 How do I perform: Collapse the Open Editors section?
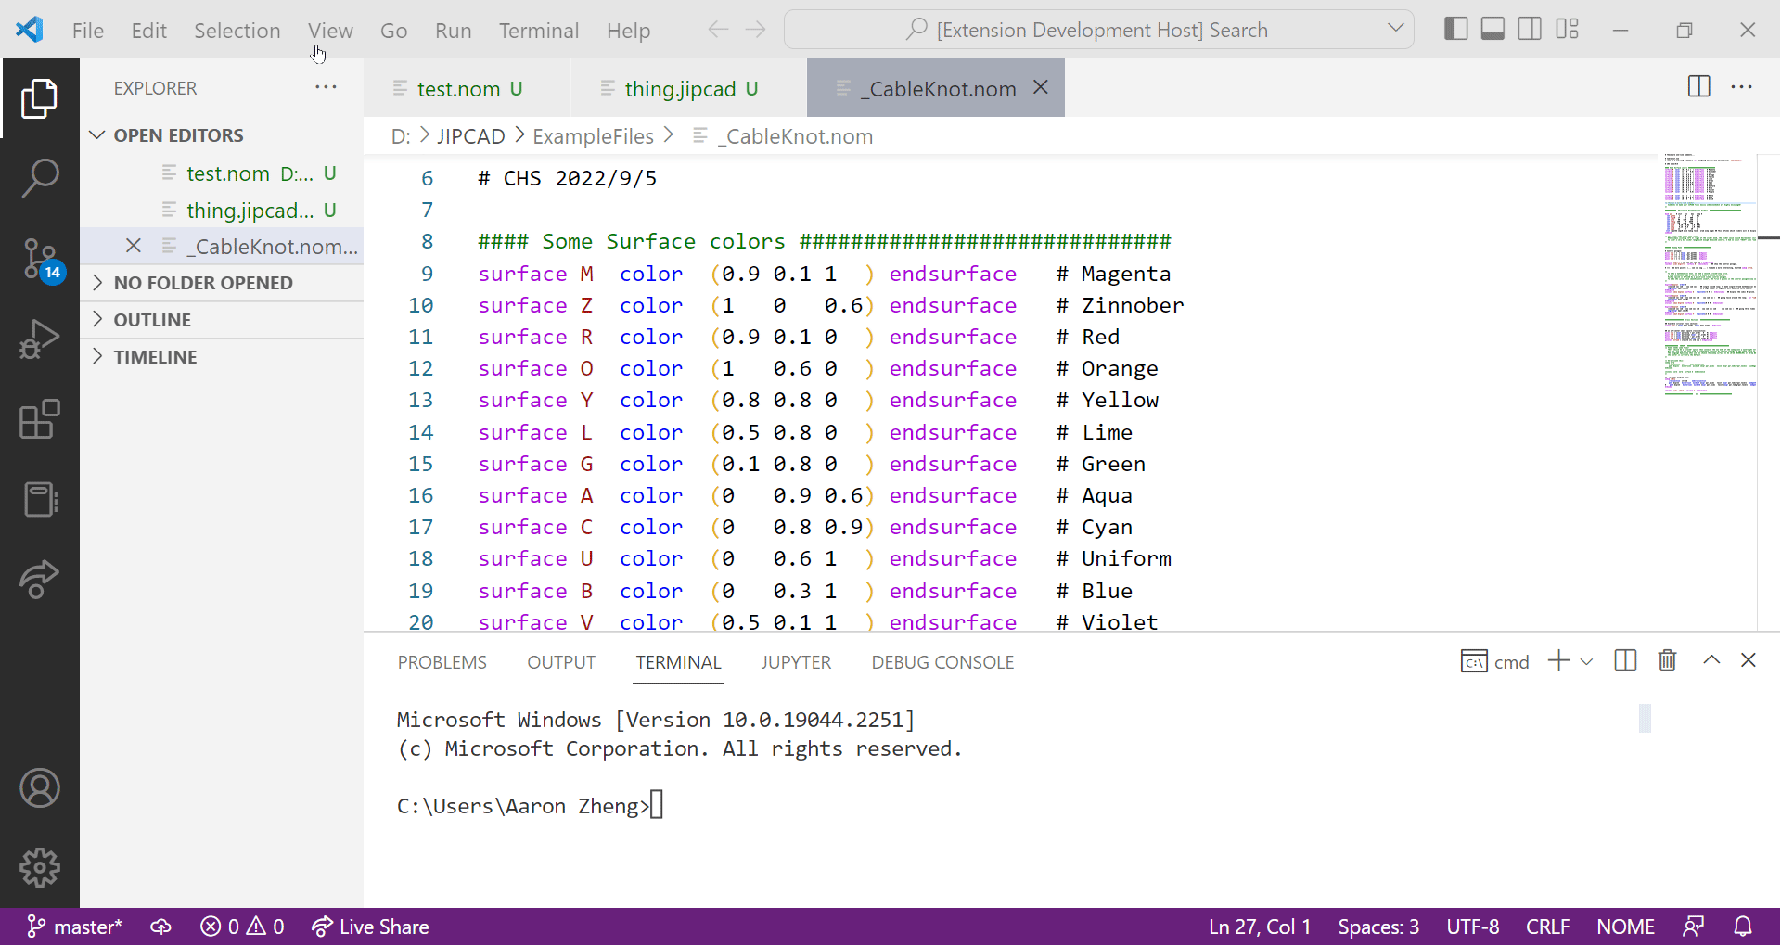pos(222,135)
